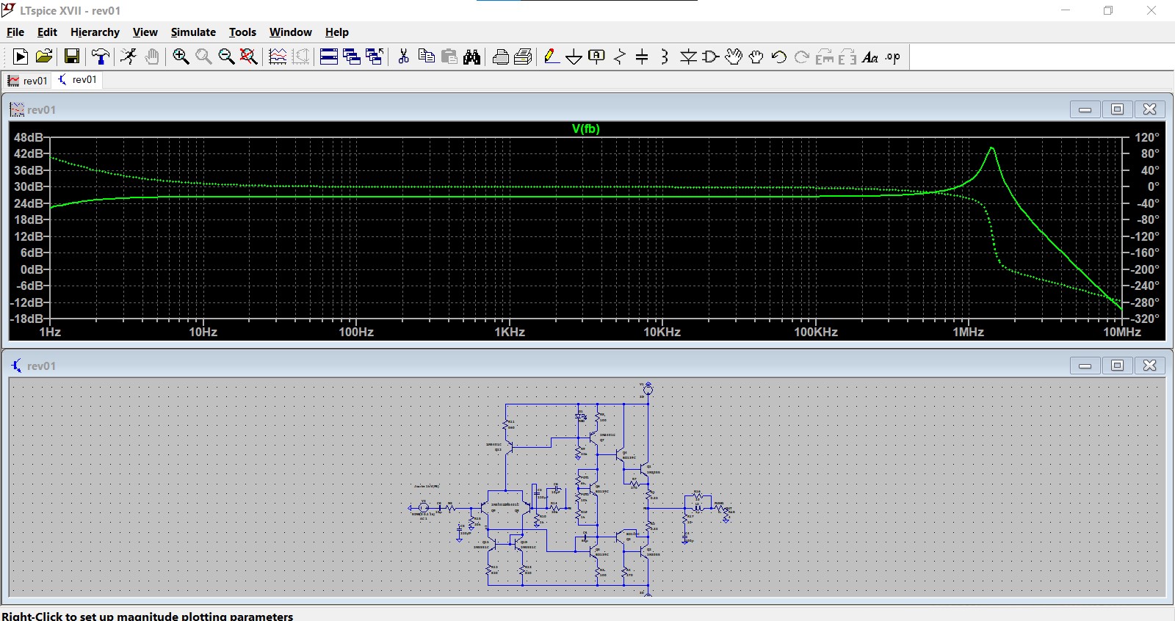Save the file with the floppy disk icon
1175x621 pixels.
point(72,57)
